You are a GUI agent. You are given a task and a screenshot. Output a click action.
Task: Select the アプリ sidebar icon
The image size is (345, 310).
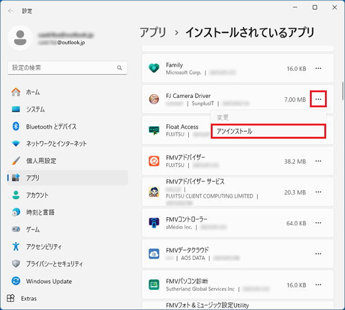click(x=16, y=178)
